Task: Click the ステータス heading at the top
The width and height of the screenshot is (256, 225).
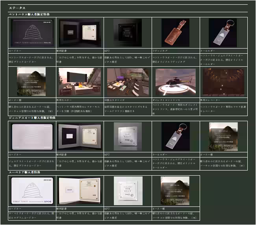Action: pos(17,8)
